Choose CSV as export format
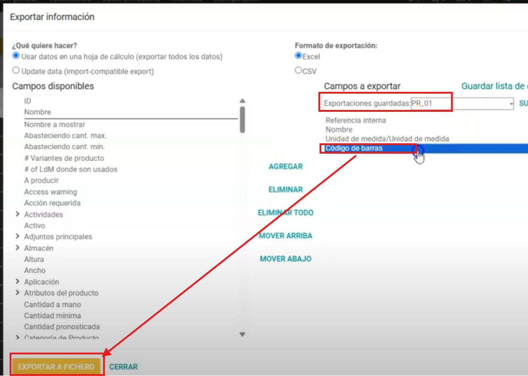This screenshot has height=376, width=528. coord(299,71)
